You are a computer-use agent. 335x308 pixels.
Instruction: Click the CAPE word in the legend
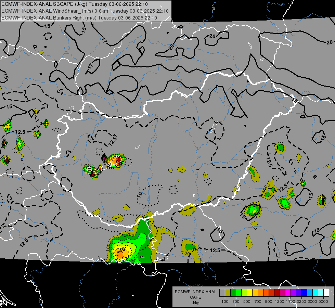pyautogui.click(x=195, y=297)
